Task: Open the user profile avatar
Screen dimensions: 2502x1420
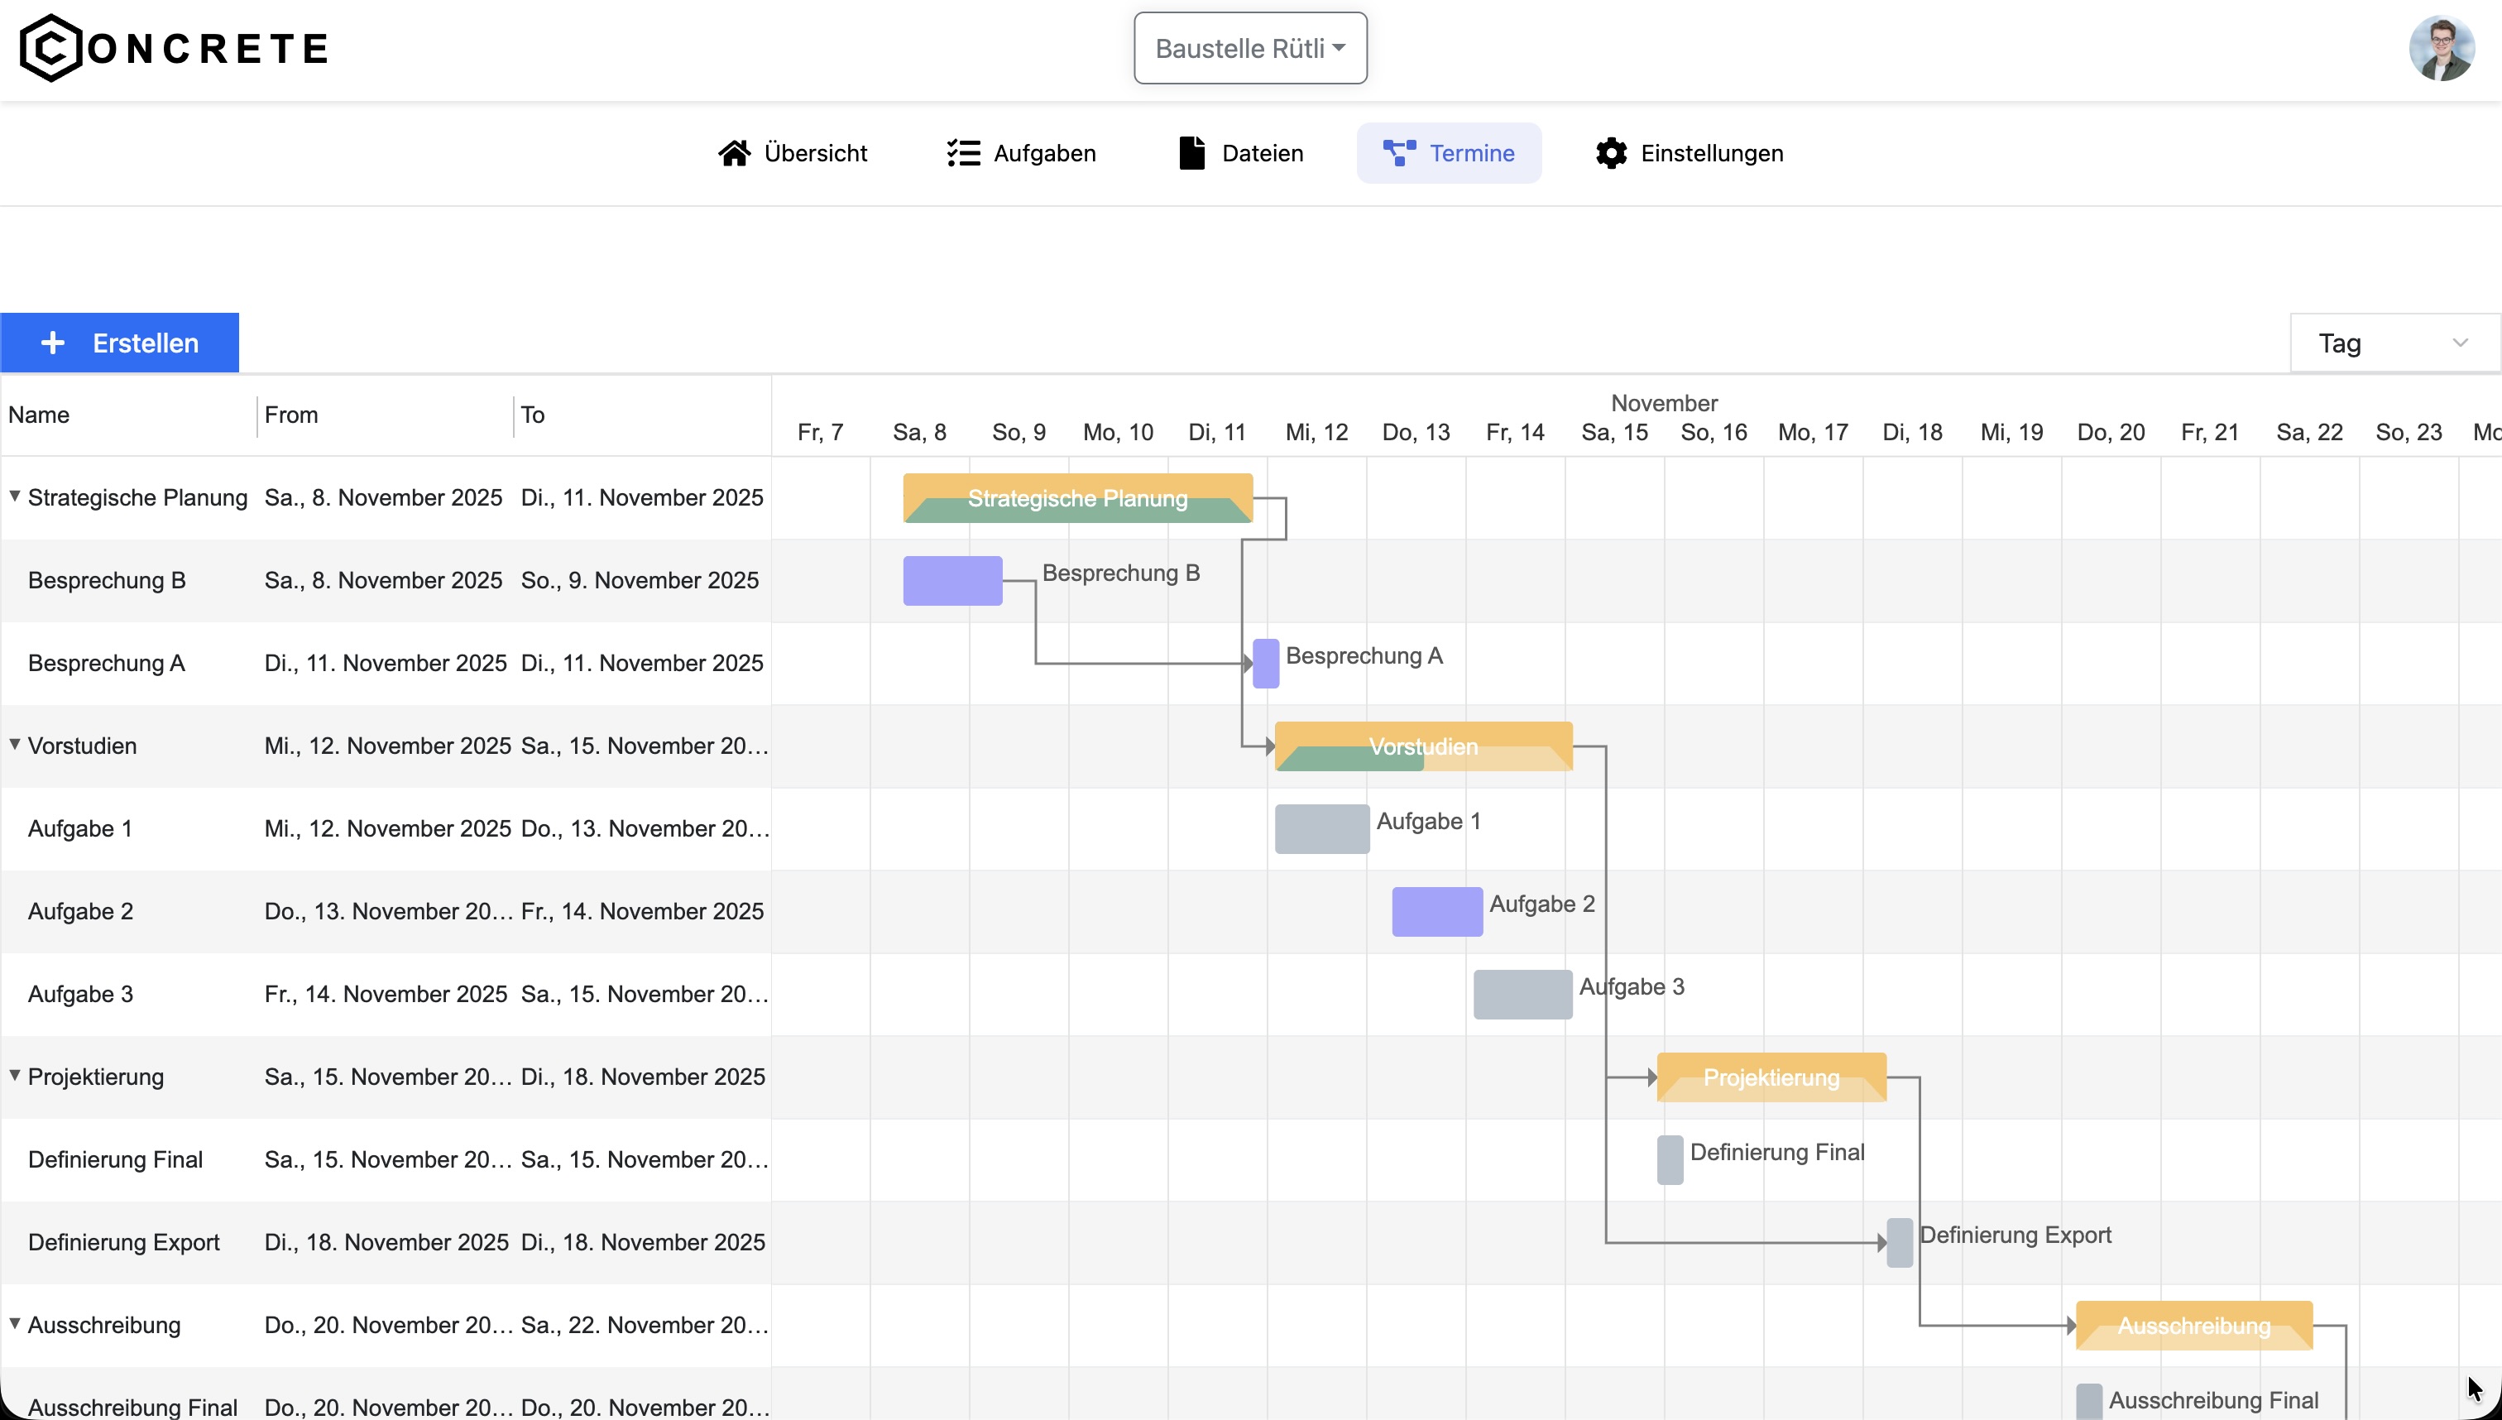Action: 2442,47
